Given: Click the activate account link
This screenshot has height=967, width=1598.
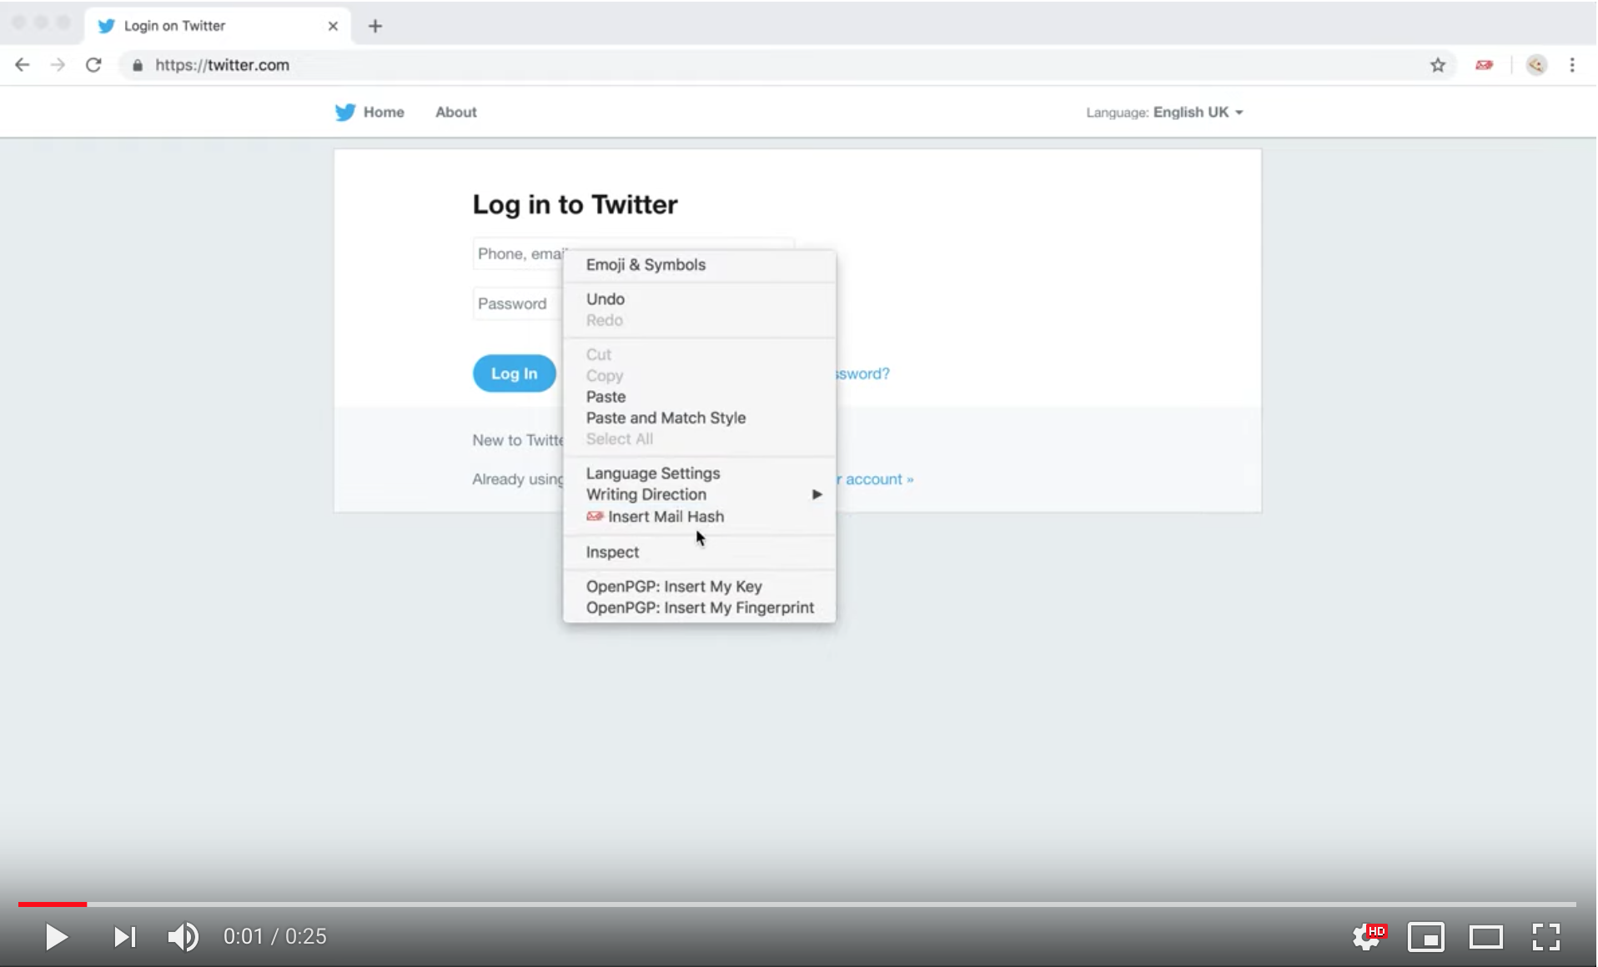Looking at the screenshot, I should click(876, 479).
